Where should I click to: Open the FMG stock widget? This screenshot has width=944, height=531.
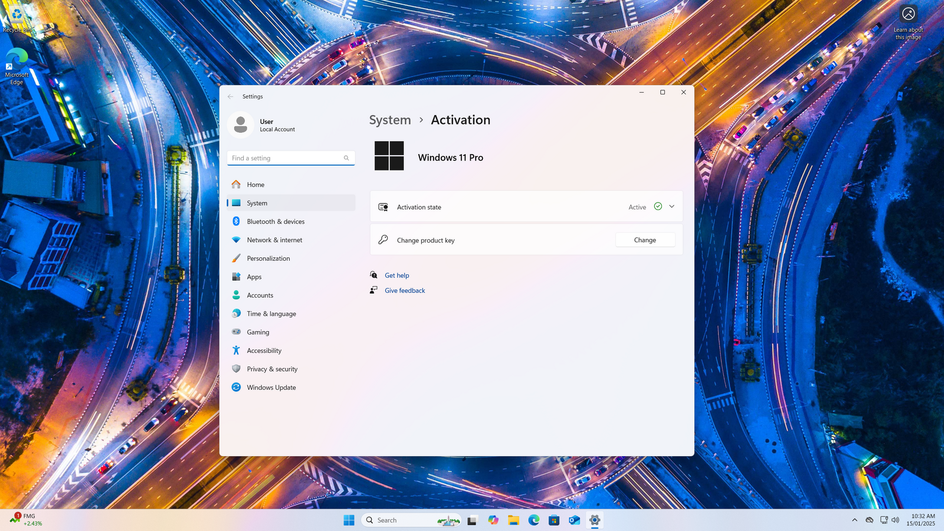(x=26, y=520)
